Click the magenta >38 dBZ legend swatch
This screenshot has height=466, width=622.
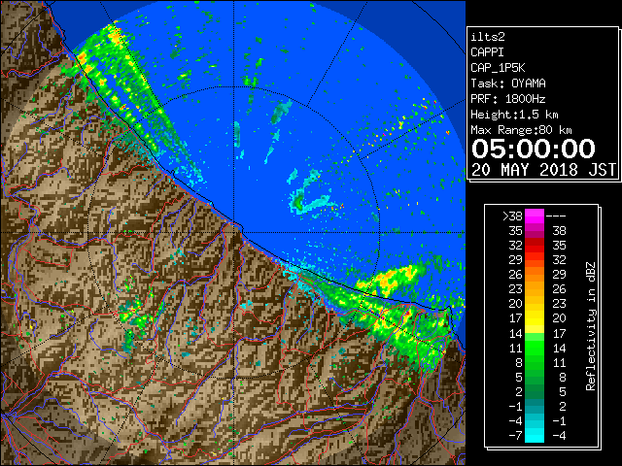click(x=535, y=216)
